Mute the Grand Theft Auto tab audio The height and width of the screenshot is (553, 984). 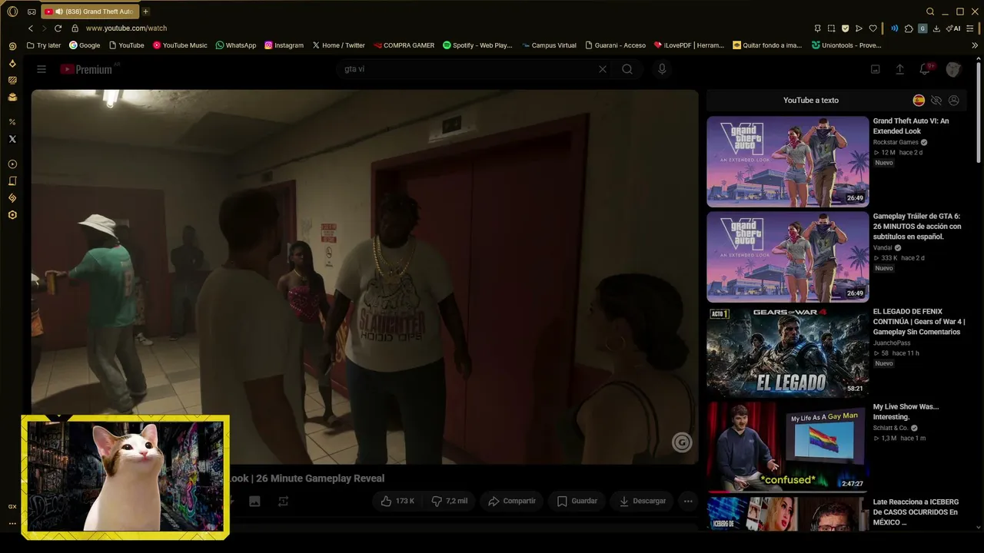click(59, 12)
